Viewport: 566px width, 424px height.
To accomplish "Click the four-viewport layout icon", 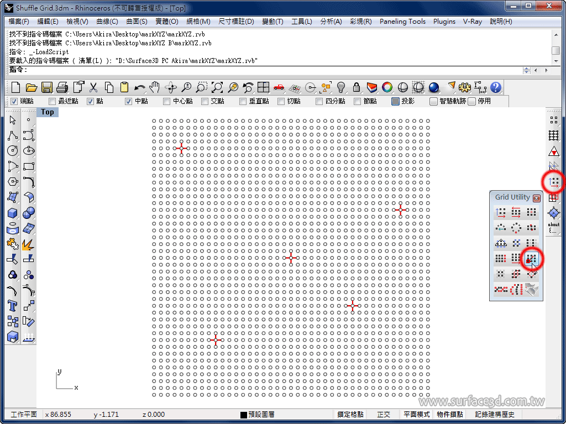I will click(x=264, y=87).
